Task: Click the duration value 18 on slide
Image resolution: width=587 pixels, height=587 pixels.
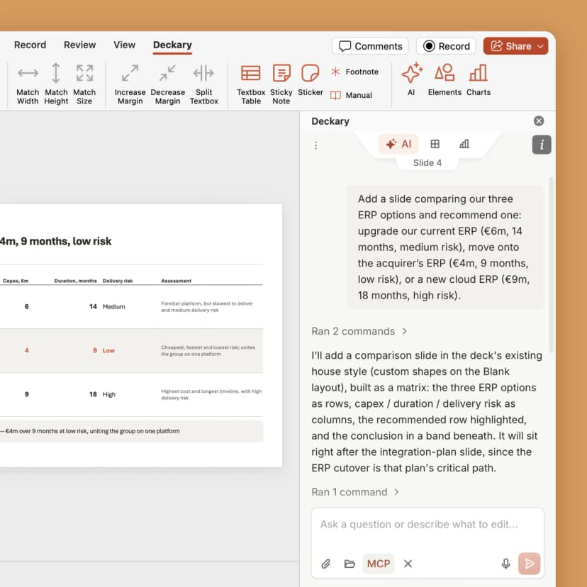Action: click(93, 394)
